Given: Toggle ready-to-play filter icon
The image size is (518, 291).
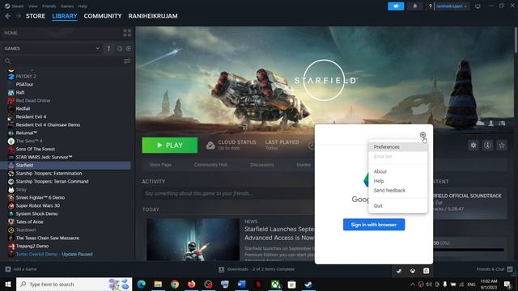Looking at the screenshot, I should click(x=129, y=48).
